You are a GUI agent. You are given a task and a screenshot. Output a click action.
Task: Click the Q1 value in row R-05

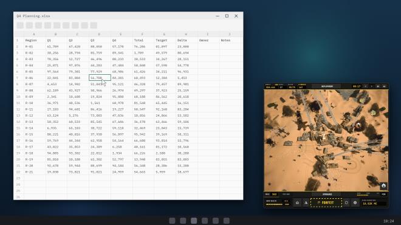click(x=57, y=72)
